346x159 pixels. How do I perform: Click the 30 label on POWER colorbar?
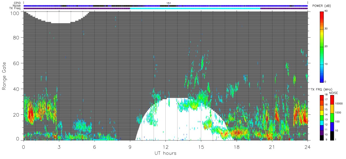click(327, 29)
